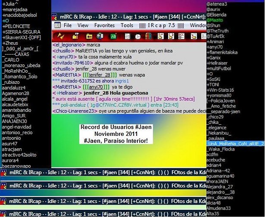Select Almudena33 in right nicklist
The height and width of the screenshot is (218, 265).
point(219,208)
